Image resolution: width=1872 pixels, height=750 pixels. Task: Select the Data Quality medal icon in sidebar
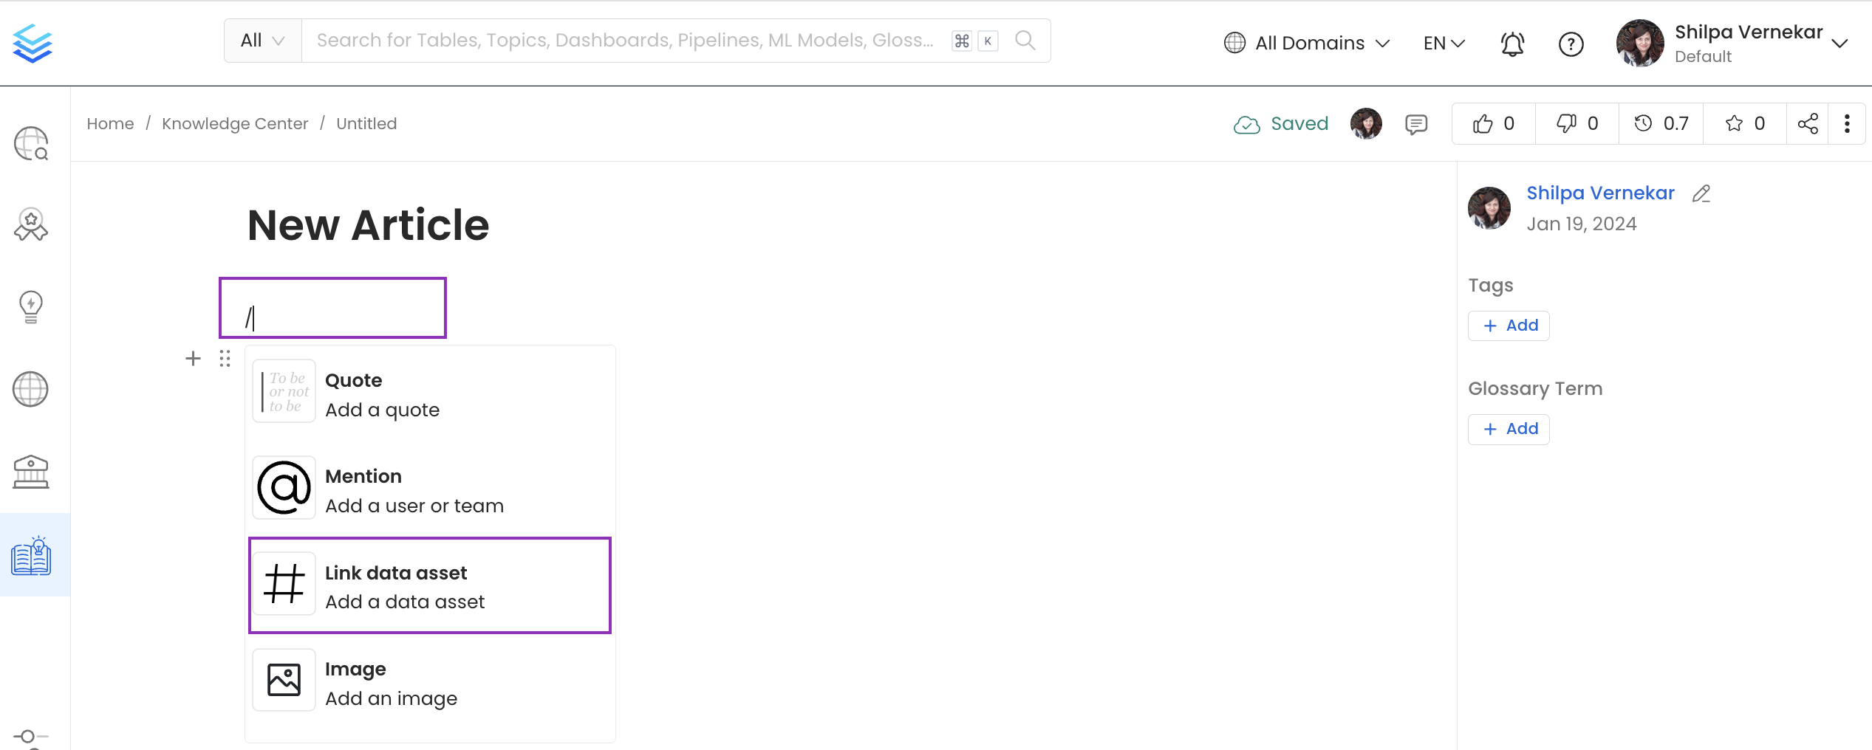click(x=30, y=225)
